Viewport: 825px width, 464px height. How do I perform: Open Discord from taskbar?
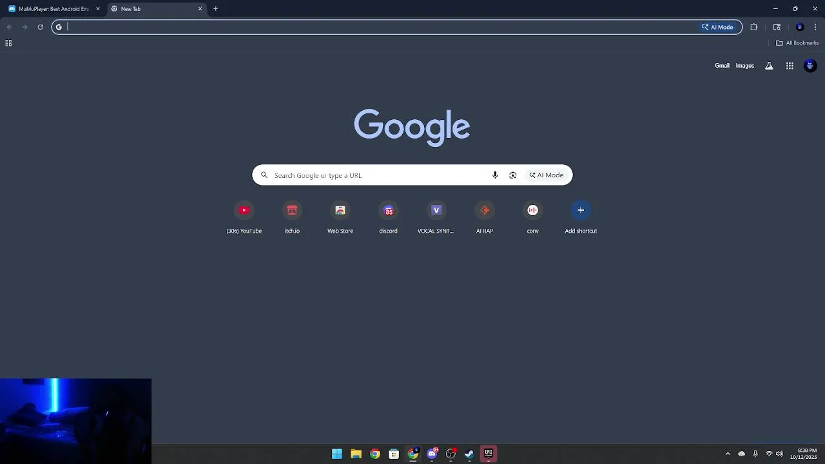pyautogui.click(x=432, y=454)
